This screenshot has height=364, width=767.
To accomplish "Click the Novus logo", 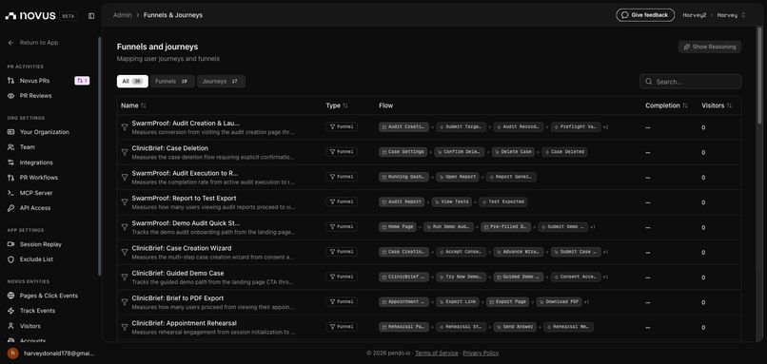I will (30, 15).
